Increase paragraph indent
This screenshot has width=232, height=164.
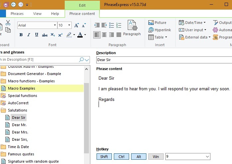(104, 25)
